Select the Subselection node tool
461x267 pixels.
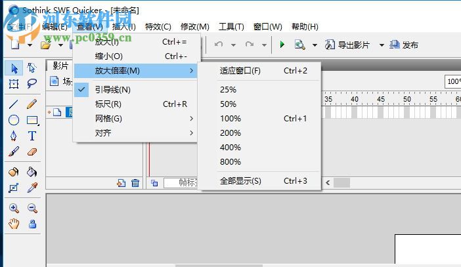32,68
